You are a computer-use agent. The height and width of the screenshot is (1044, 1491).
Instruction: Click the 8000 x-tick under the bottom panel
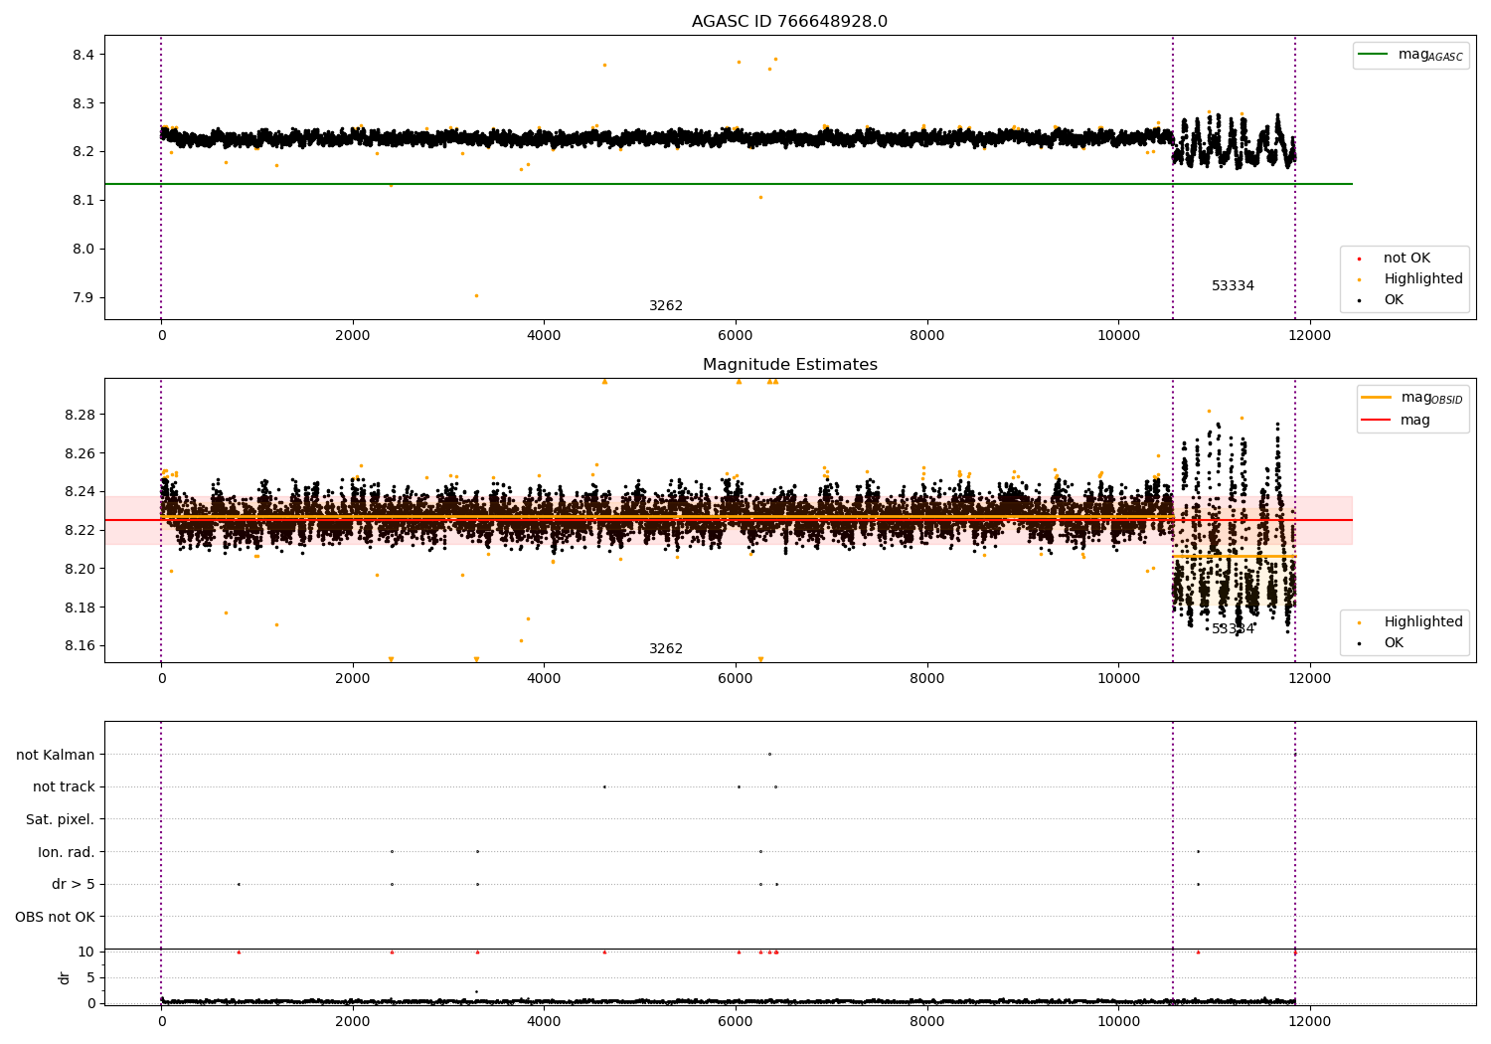(x=927, y=1022)
